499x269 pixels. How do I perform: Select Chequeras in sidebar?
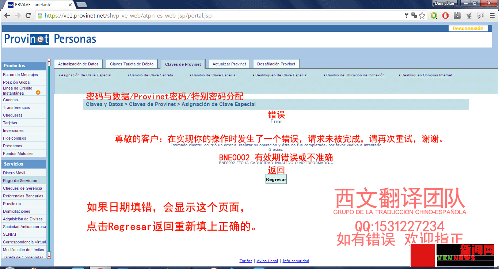click(24, 115)
